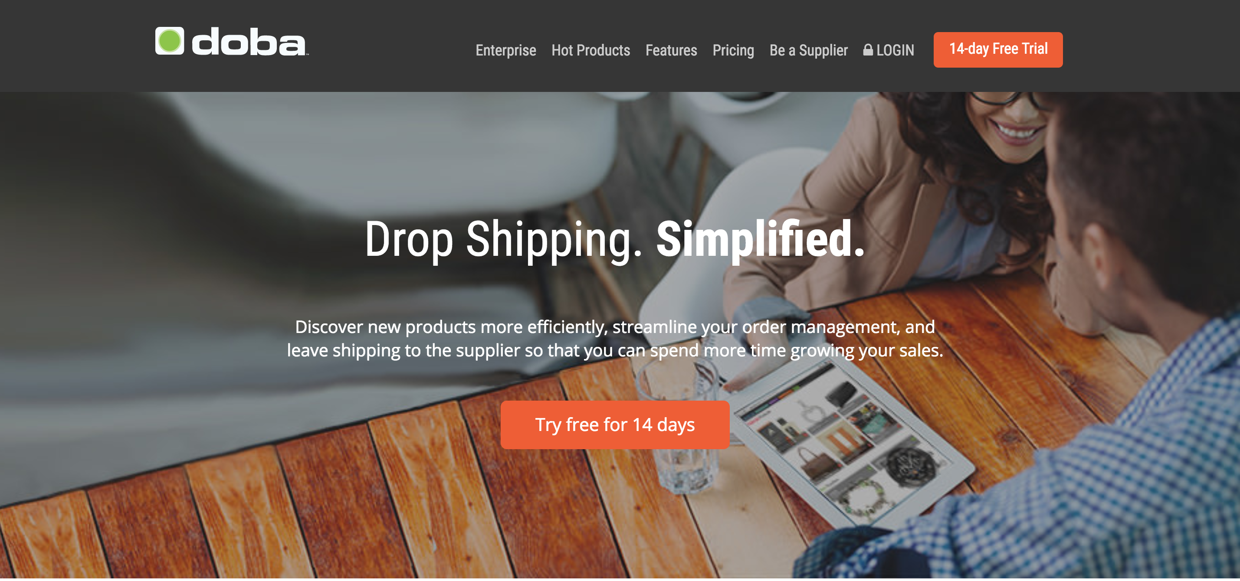Click Try free for 14 days button
The height and width of the screenshot is (581, 1240).
pyautogui.click(x=615, y=424)
